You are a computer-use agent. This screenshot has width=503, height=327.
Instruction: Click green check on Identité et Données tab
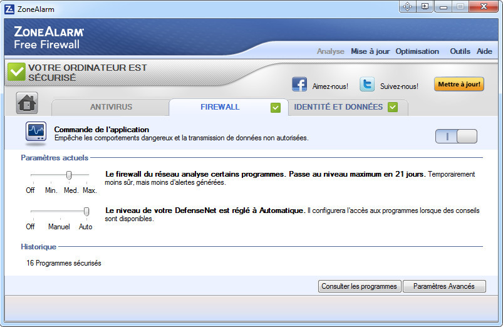pyautogui.click(x=393, y=107)
